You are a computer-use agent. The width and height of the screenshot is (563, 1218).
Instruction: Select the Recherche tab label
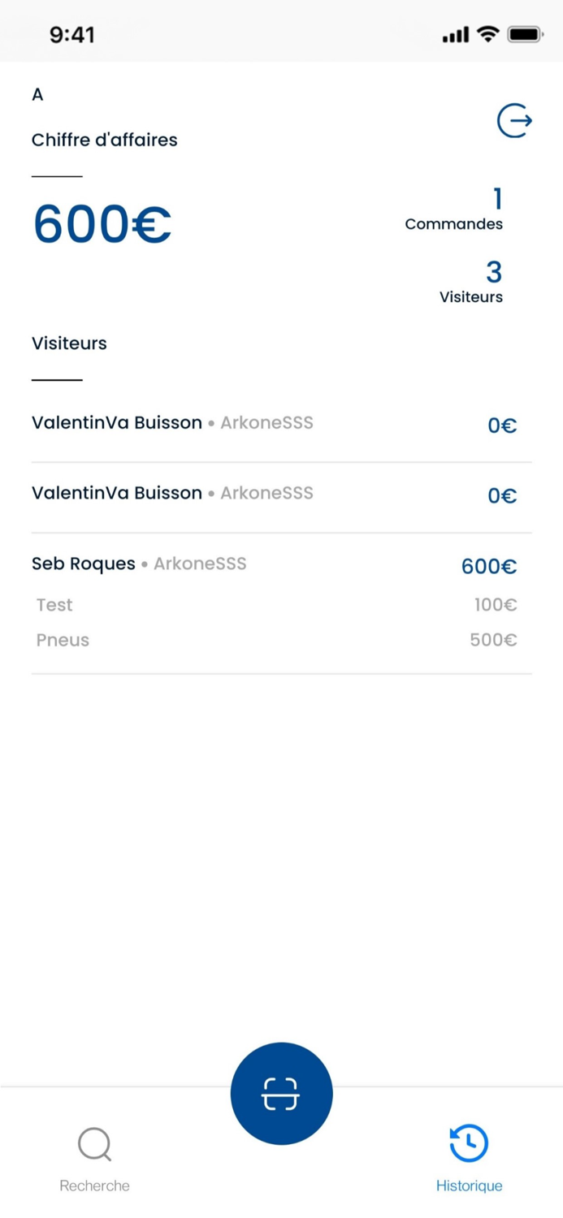point(94,1186)
